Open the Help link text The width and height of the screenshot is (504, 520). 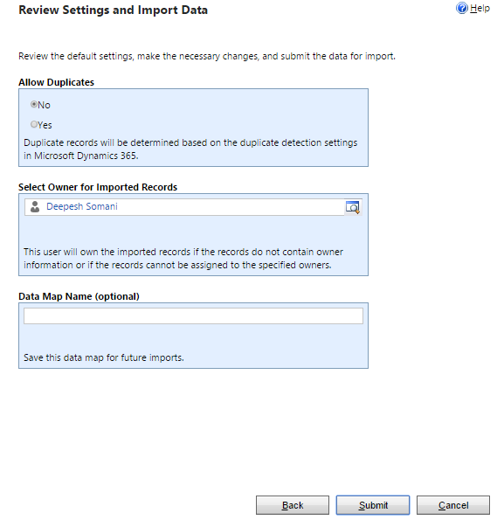point(480,8)
